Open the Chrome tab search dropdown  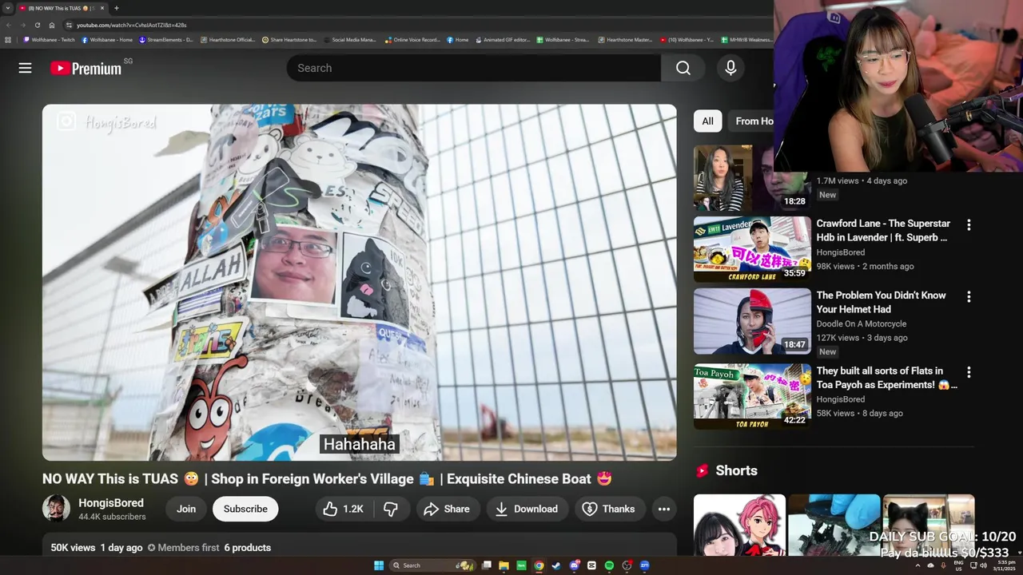(8, 8)
